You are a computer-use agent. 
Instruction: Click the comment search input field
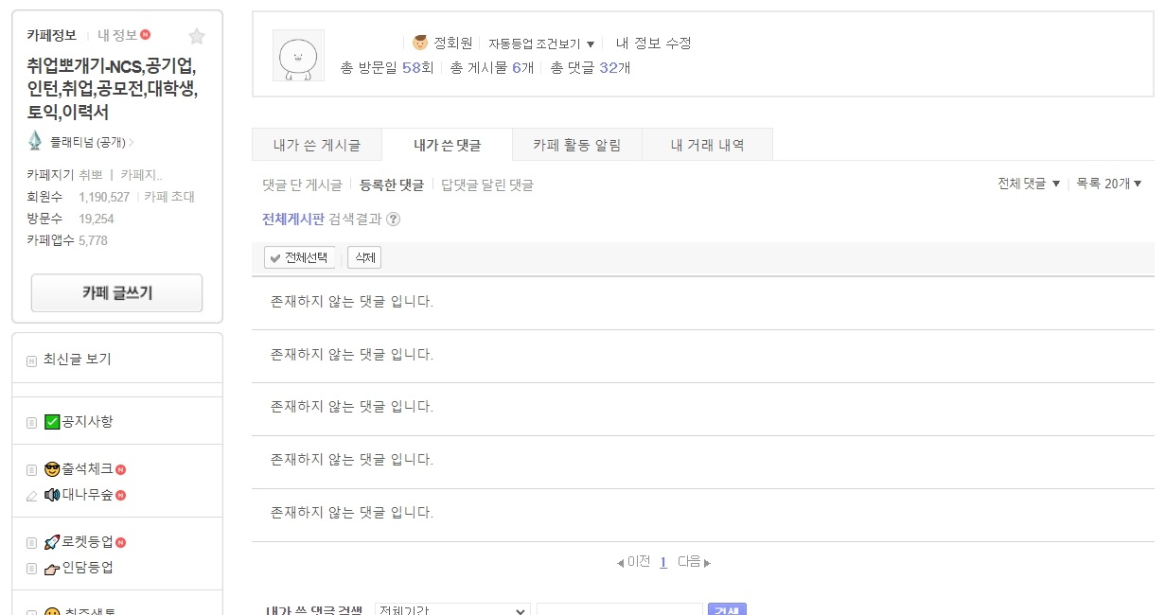tap(619, 609)
